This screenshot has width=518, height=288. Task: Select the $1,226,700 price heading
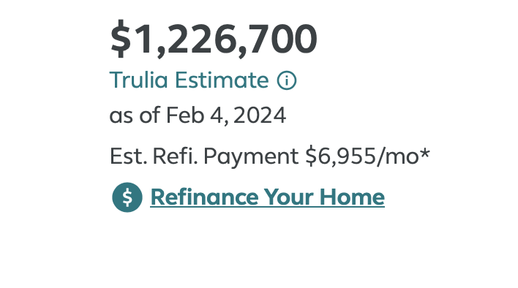coord(214,39)
